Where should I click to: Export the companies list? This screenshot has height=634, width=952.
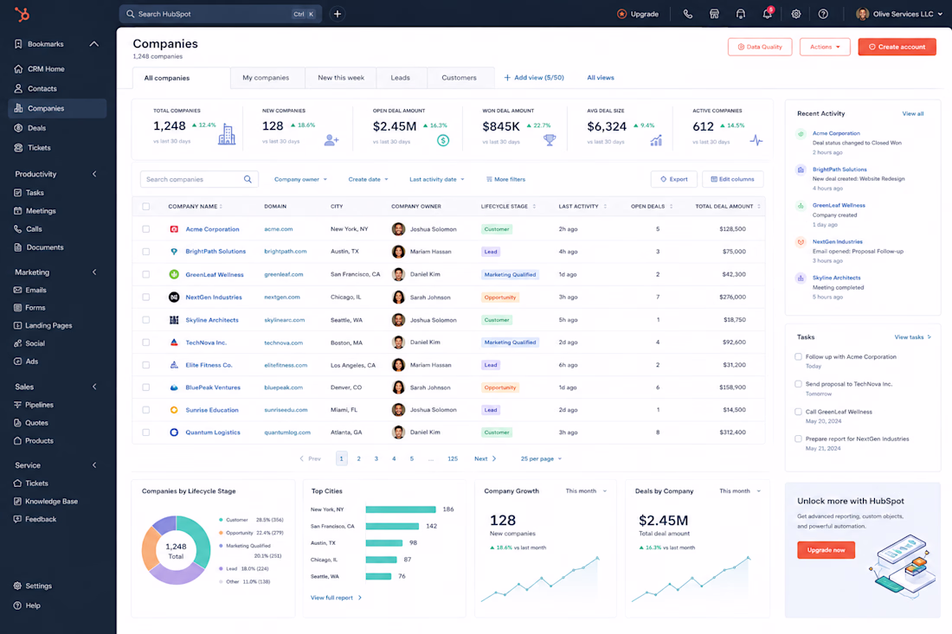(674, 180)
